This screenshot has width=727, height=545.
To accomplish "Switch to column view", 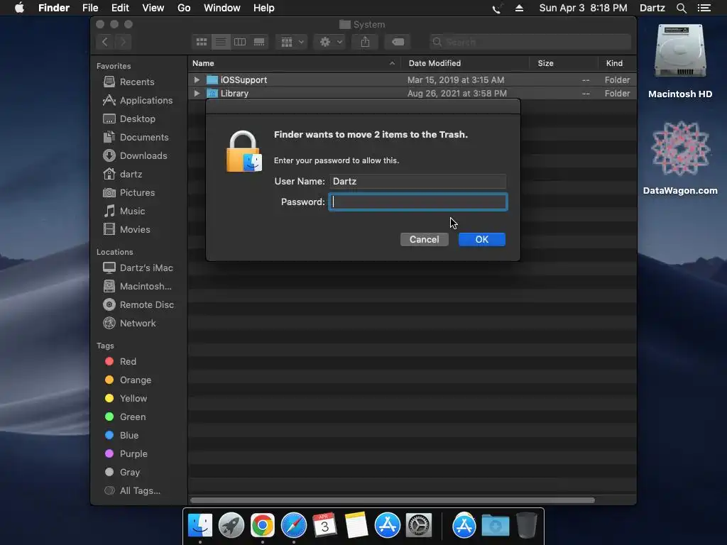I will tap(240, 42).
